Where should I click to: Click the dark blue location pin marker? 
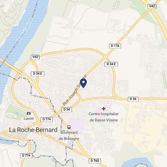83,83
